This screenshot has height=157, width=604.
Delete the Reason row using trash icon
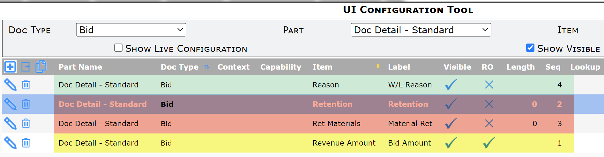tap(26, 85)
